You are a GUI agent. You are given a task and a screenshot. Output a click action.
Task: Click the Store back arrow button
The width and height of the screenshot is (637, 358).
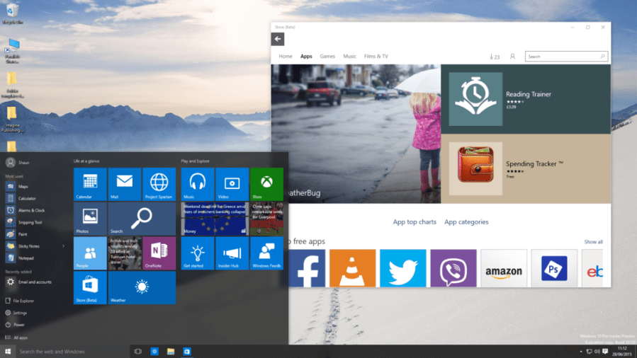278,40
